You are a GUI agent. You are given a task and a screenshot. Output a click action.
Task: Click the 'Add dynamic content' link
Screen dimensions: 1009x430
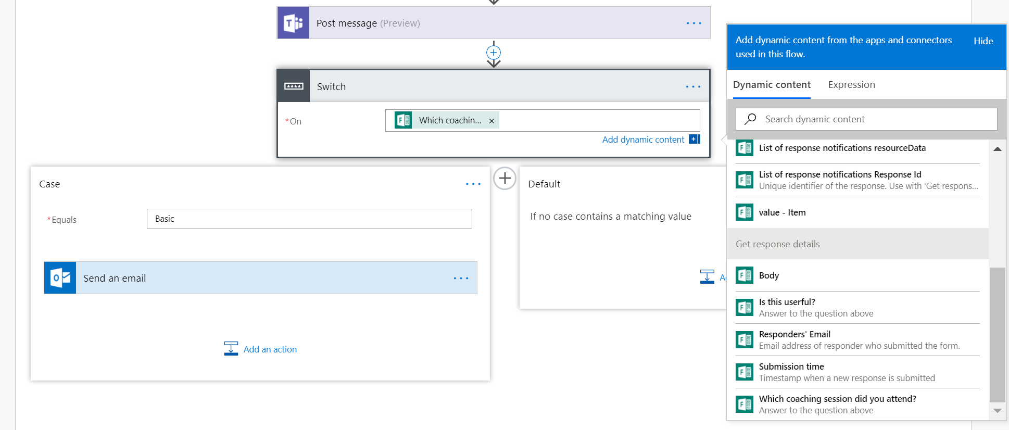pos(643,140)
